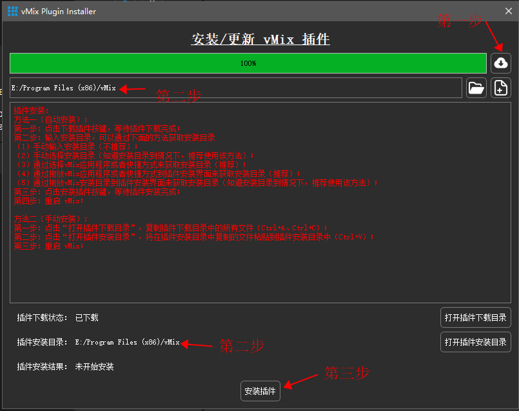Click the 插件安装： instruction line

32,110
